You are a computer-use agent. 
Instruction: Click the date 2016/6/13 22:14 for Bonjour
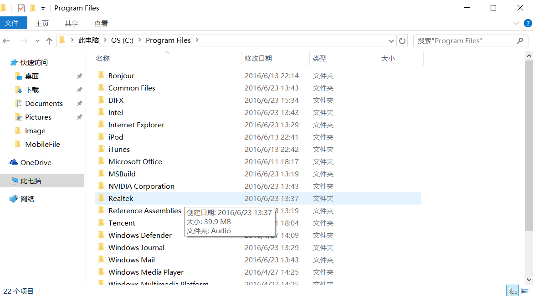click(271, 75)
